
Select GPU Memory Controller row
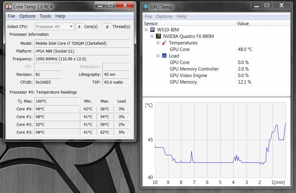tap(216, 69)
